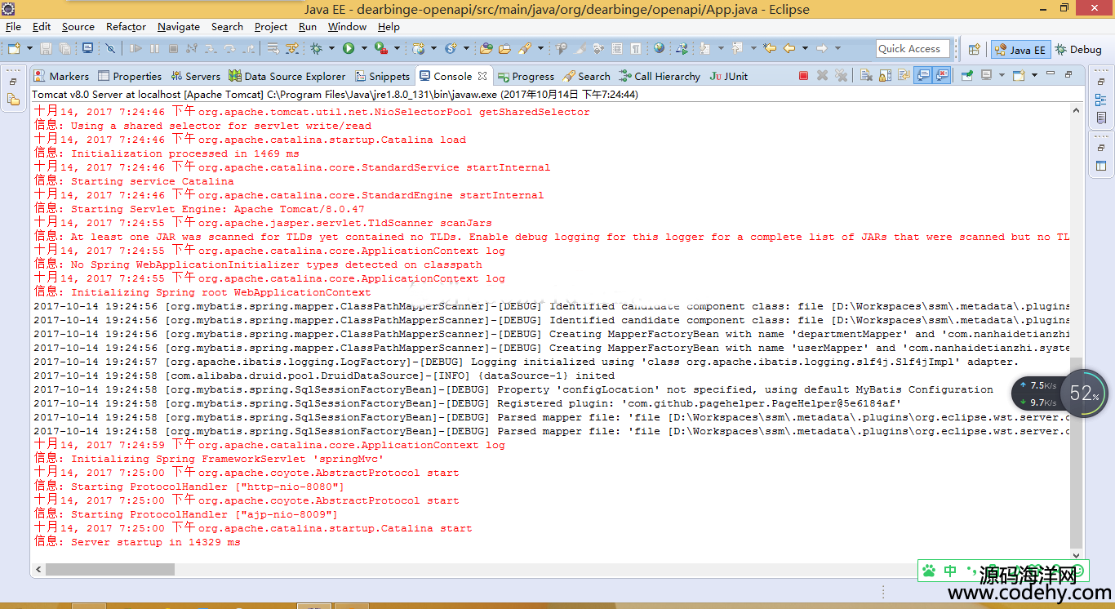
Task: Switch to the Servers tab
Action: click(x=195, y=76)
